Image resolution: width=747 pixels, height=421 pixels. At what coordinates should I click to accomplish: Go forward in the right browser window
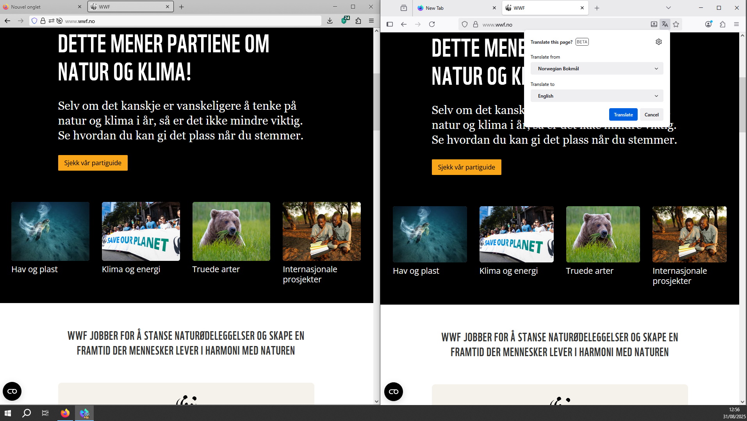pyautogui.click(x=418, y=24)
